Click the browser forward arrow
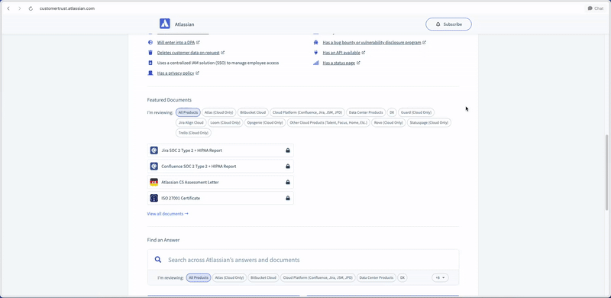611x298 pixels. (20, 8)
